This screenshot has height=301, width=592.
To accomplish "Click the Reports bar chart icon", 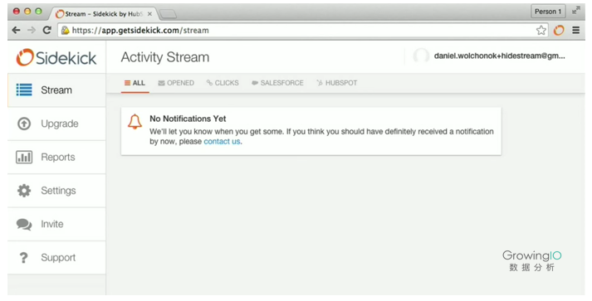I will [x=24, y=157].
